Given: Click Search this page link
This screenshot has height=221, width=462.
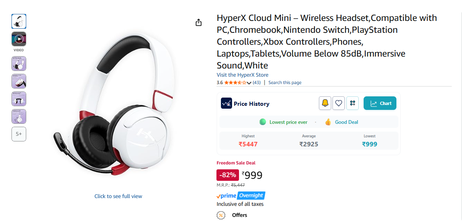Looking at the screenshot, I should coord(285,82).
